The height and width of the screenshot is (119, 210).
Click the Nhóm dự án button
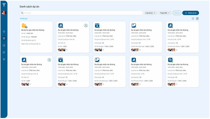click(x=191, y=13)
